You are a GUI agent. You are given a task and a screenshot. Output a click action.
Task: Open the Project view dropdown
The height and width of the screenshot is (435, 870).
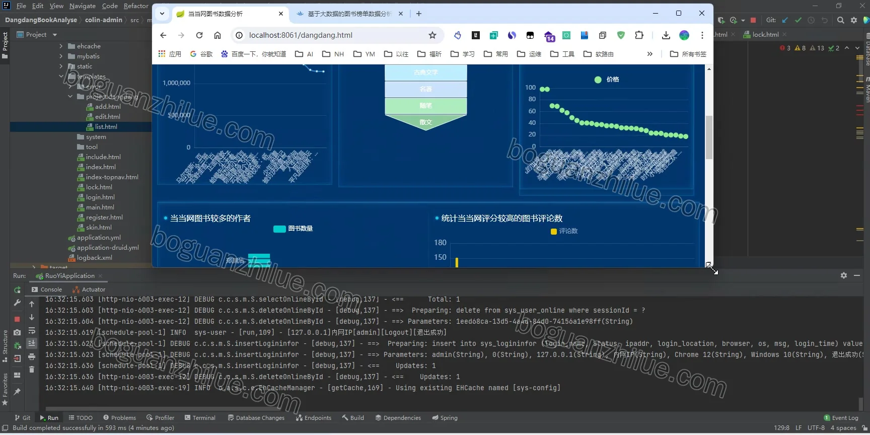point(55,35)
